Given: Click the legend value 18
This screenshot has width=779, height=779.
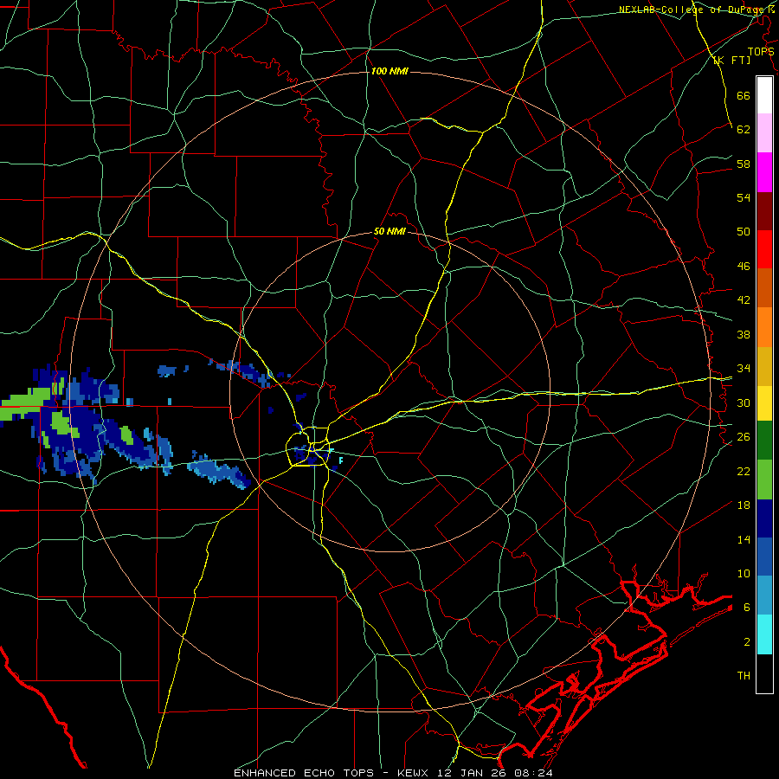Looking at the screenshot, I should [x=744, y=505].
